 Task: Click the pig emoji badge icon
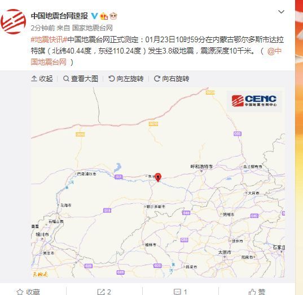[113, 16]
